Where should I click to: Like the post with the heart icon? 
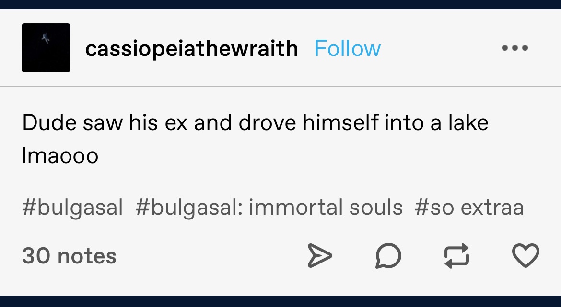(x=526, y=255)
